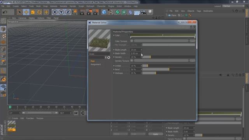
Task: Open Edit Render Settings icon
Action: [x=96, y=12]
